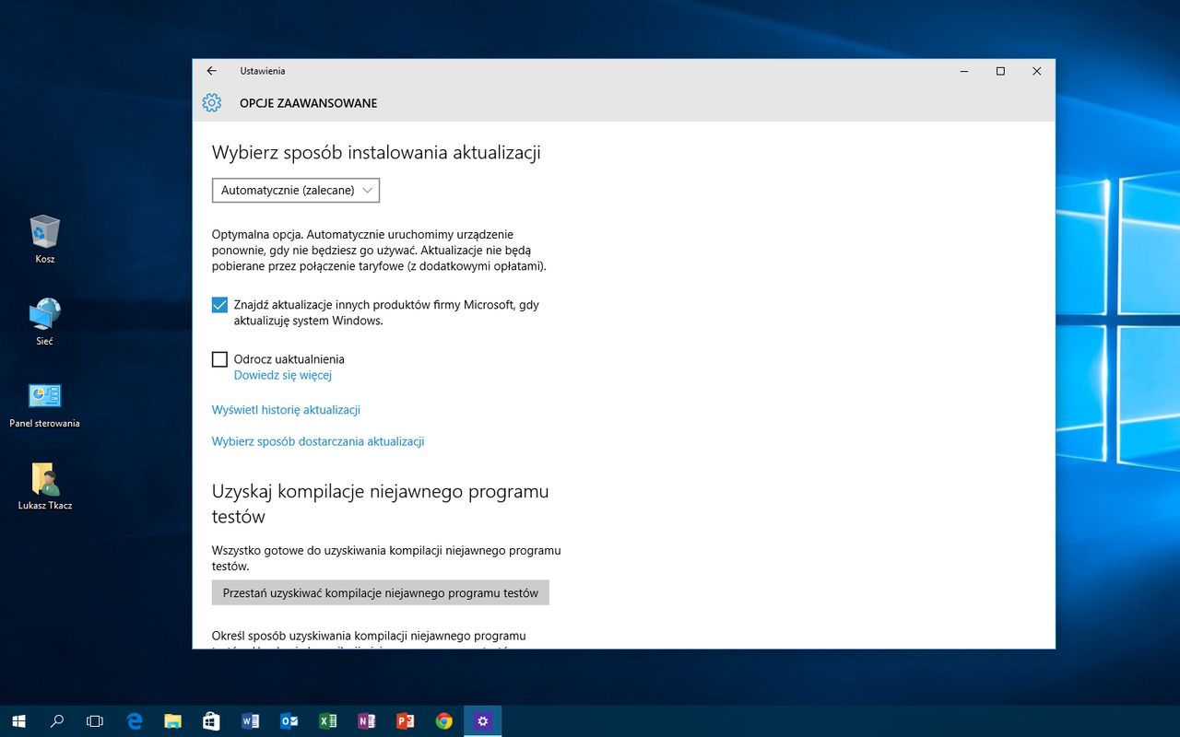Open OneNote from the taskbar

(366, 721)
